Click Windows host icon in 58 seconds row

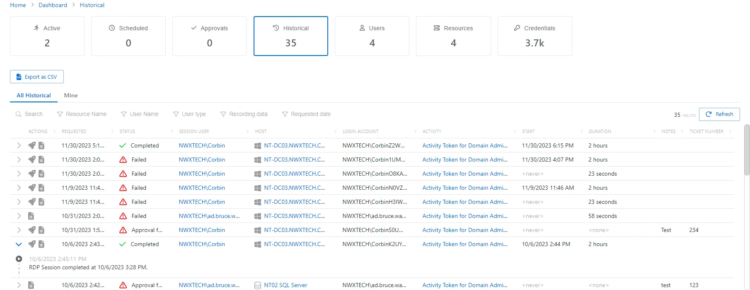coord(257,216)
